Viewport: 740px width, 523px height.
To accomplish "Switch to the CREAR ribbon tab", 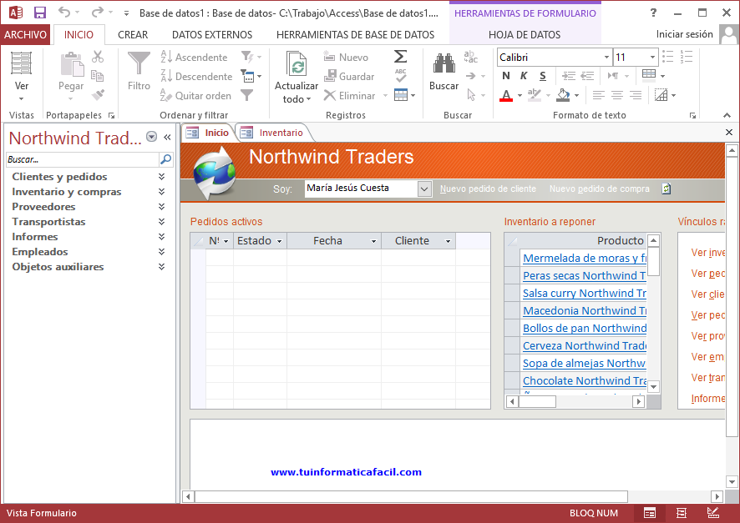I will 133,35.
